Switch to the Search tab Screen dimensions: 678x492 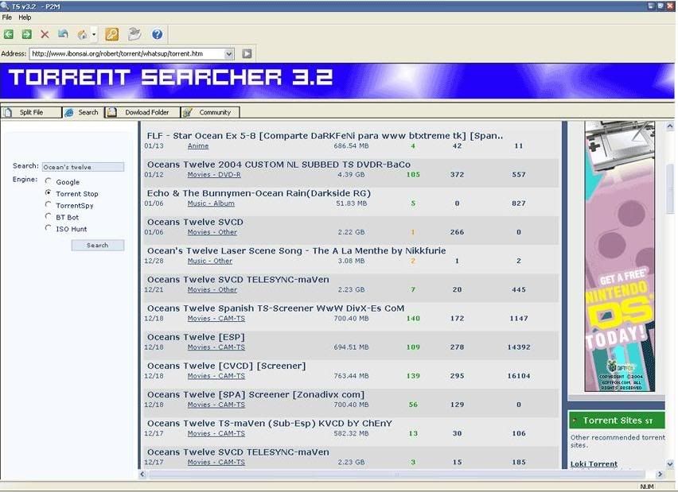click(83, 112)
